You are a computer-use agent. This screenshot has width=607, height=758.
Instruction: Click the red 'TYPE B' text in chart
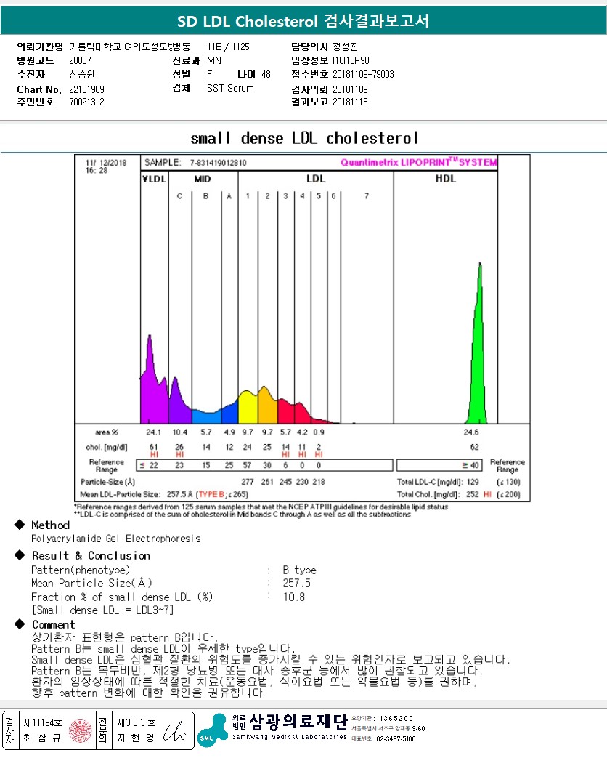point(211,494)
